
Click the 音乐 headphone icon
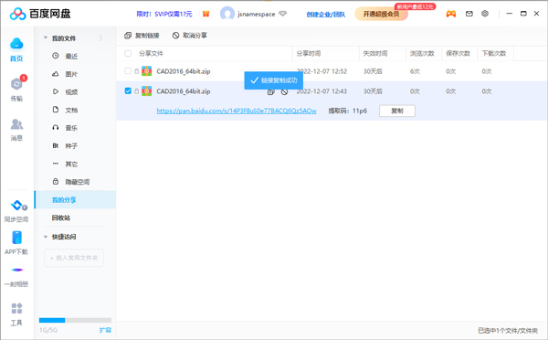pos(55,128)
